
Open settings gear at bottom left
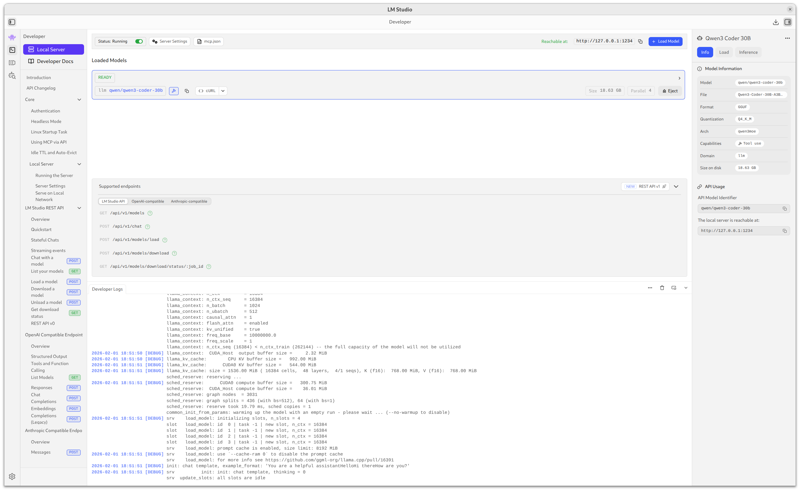12,476
